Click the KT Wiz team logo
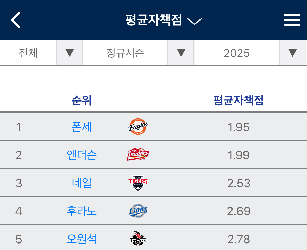The height and width of the screenshot is (250, 307). 138,239
